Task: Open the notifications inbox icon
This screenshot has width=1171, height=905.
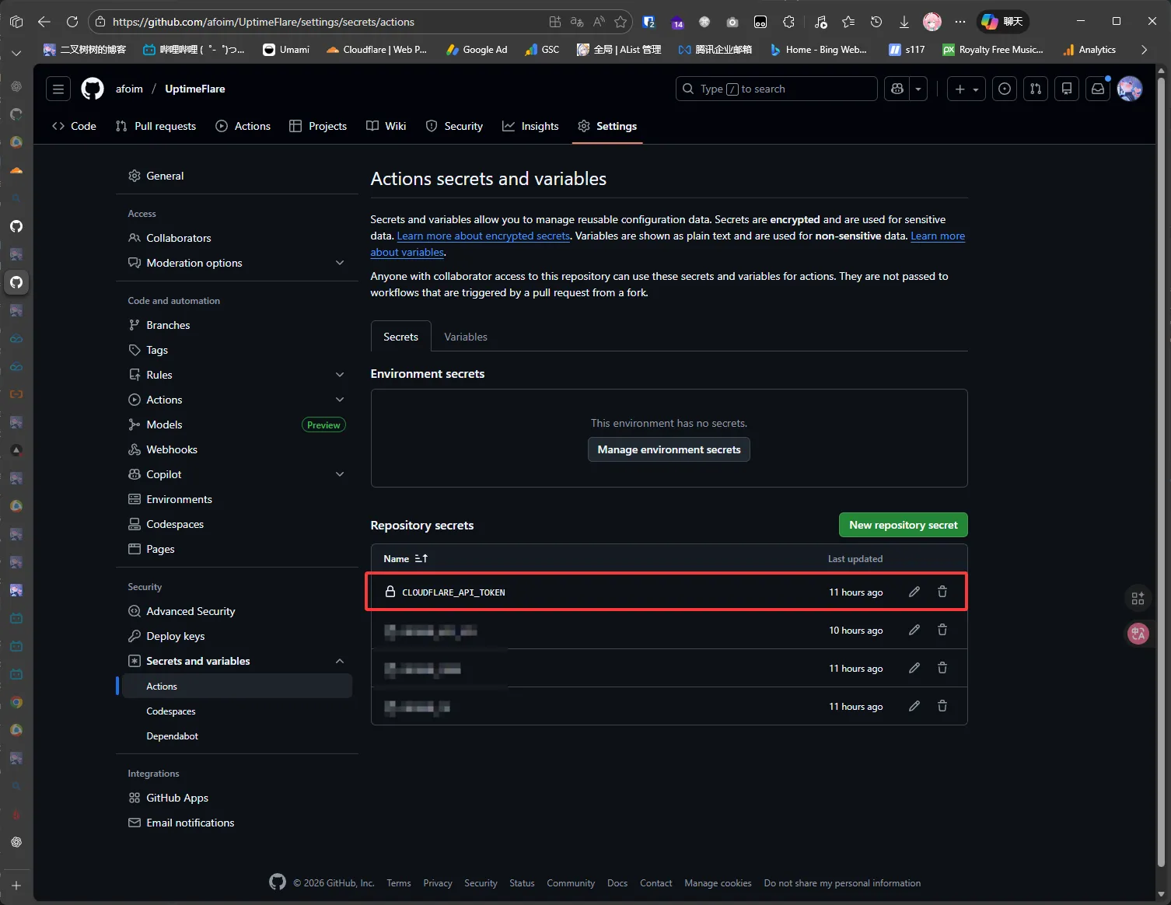Action: [1098, 89]
